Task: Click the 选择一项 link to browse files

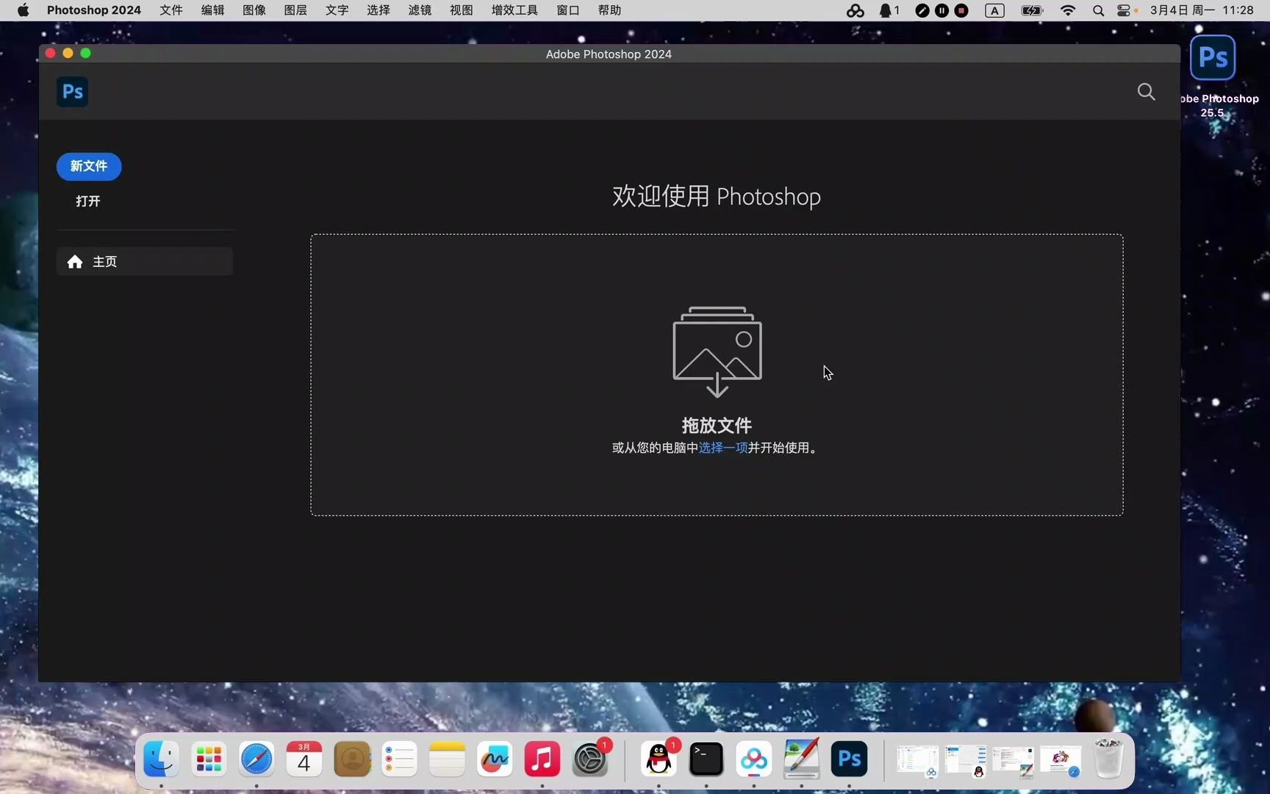Action: point(722,448)
